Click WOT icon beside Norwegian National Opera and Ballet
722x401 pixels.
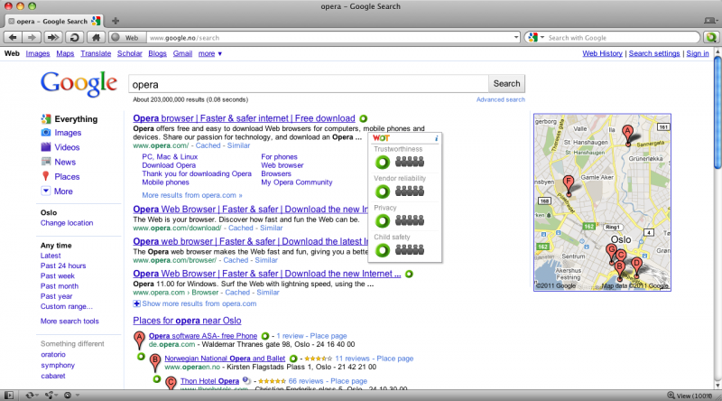tap(293, 359)
